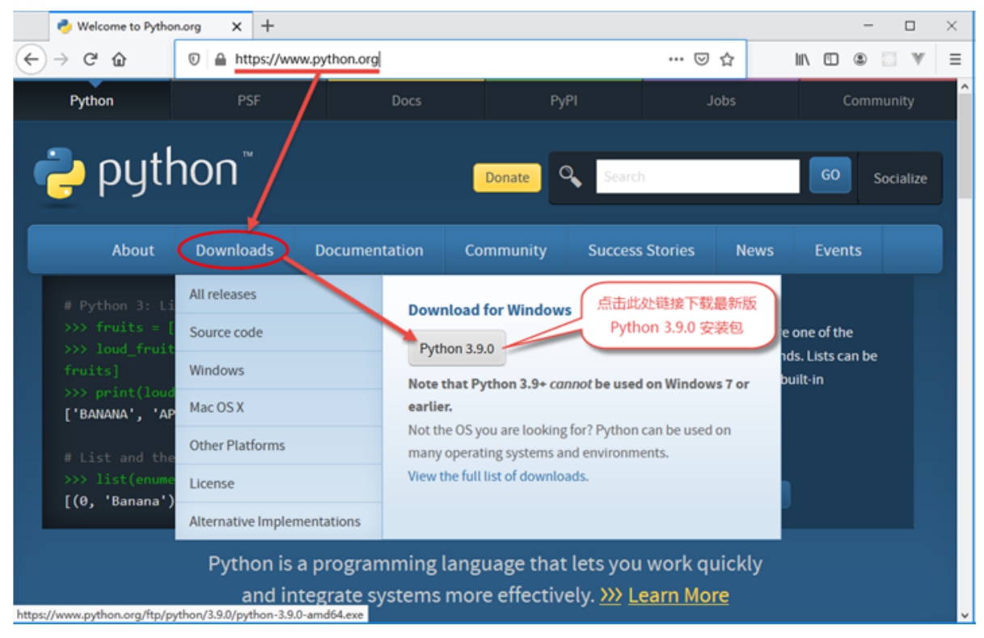Viewport: 984px width, 638px height.
Task: Click the browser Back arrow button
Action: tap(31, 59)
